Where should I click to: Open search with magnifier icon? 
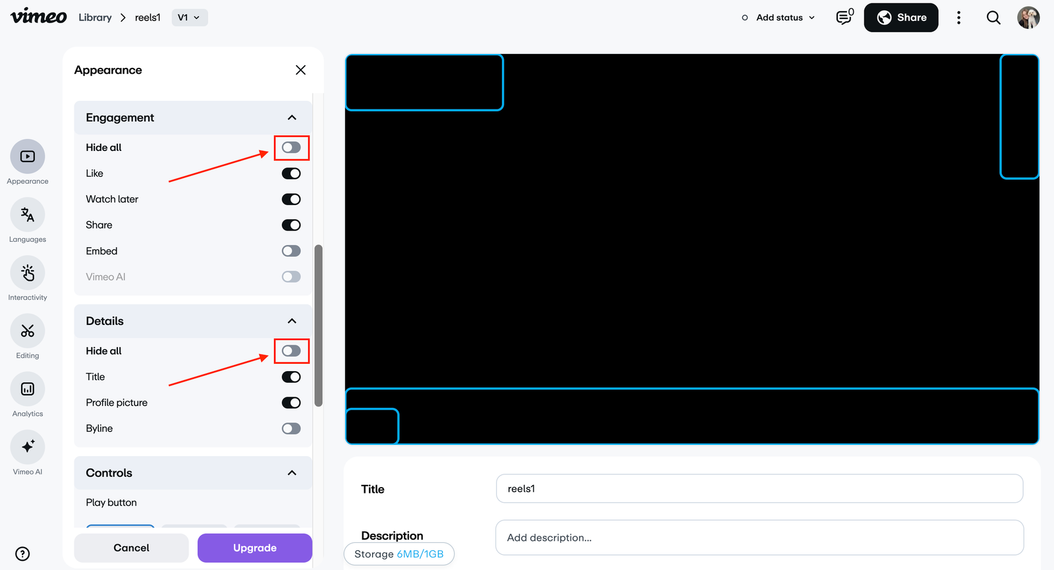(x=993, y=18)
